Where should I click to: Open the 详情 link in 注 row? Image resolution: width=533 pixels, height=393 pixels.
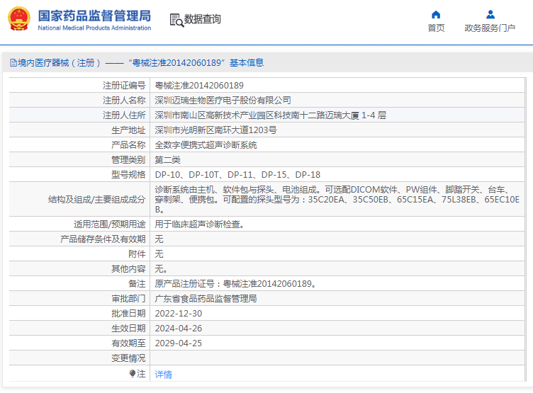[x=163, y=374]
